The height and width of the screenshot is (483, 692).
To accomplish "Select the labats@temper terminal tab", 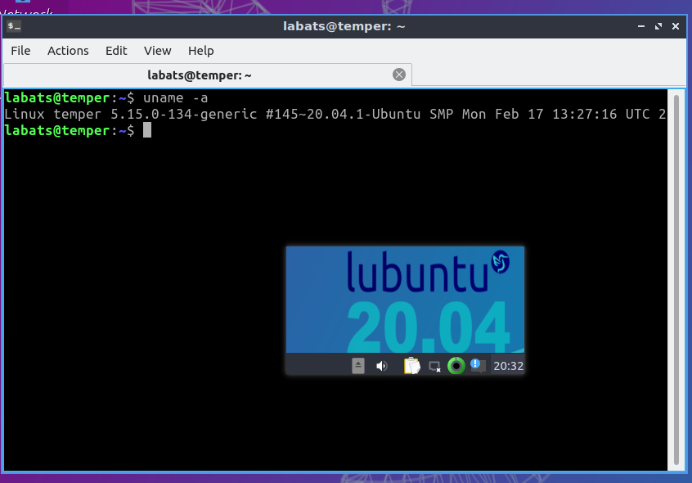I will pos(199,74).
